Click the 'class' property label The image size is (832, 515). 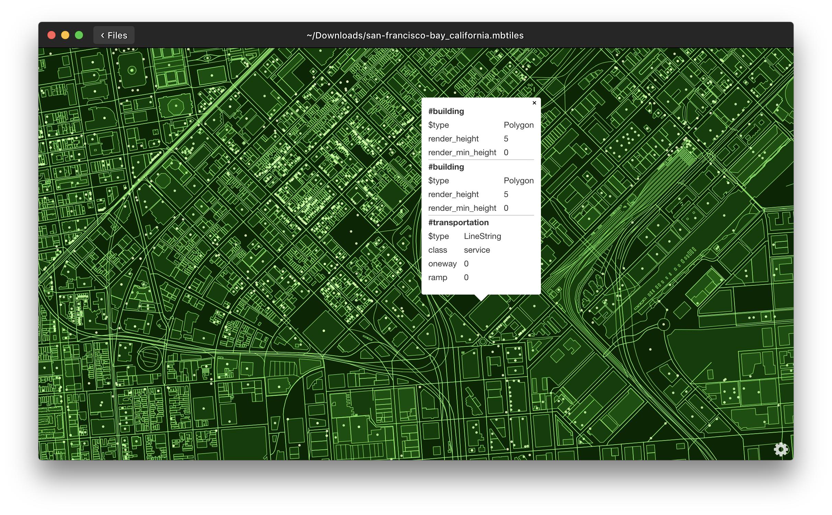438,250
